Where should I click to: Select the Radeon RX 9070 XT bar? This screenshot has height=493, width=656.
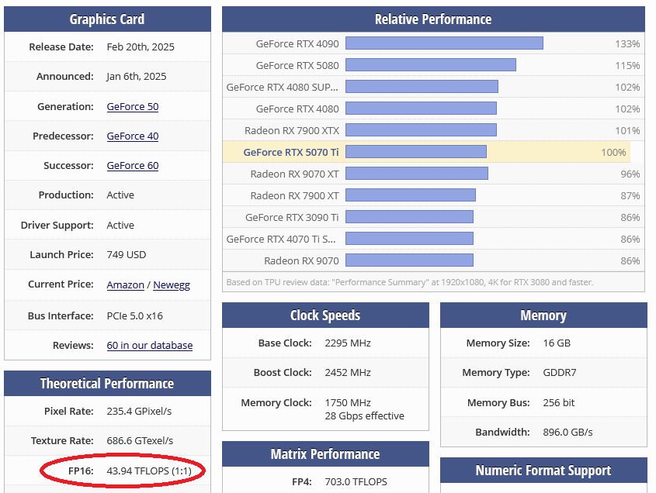click(x=417, y=174)
